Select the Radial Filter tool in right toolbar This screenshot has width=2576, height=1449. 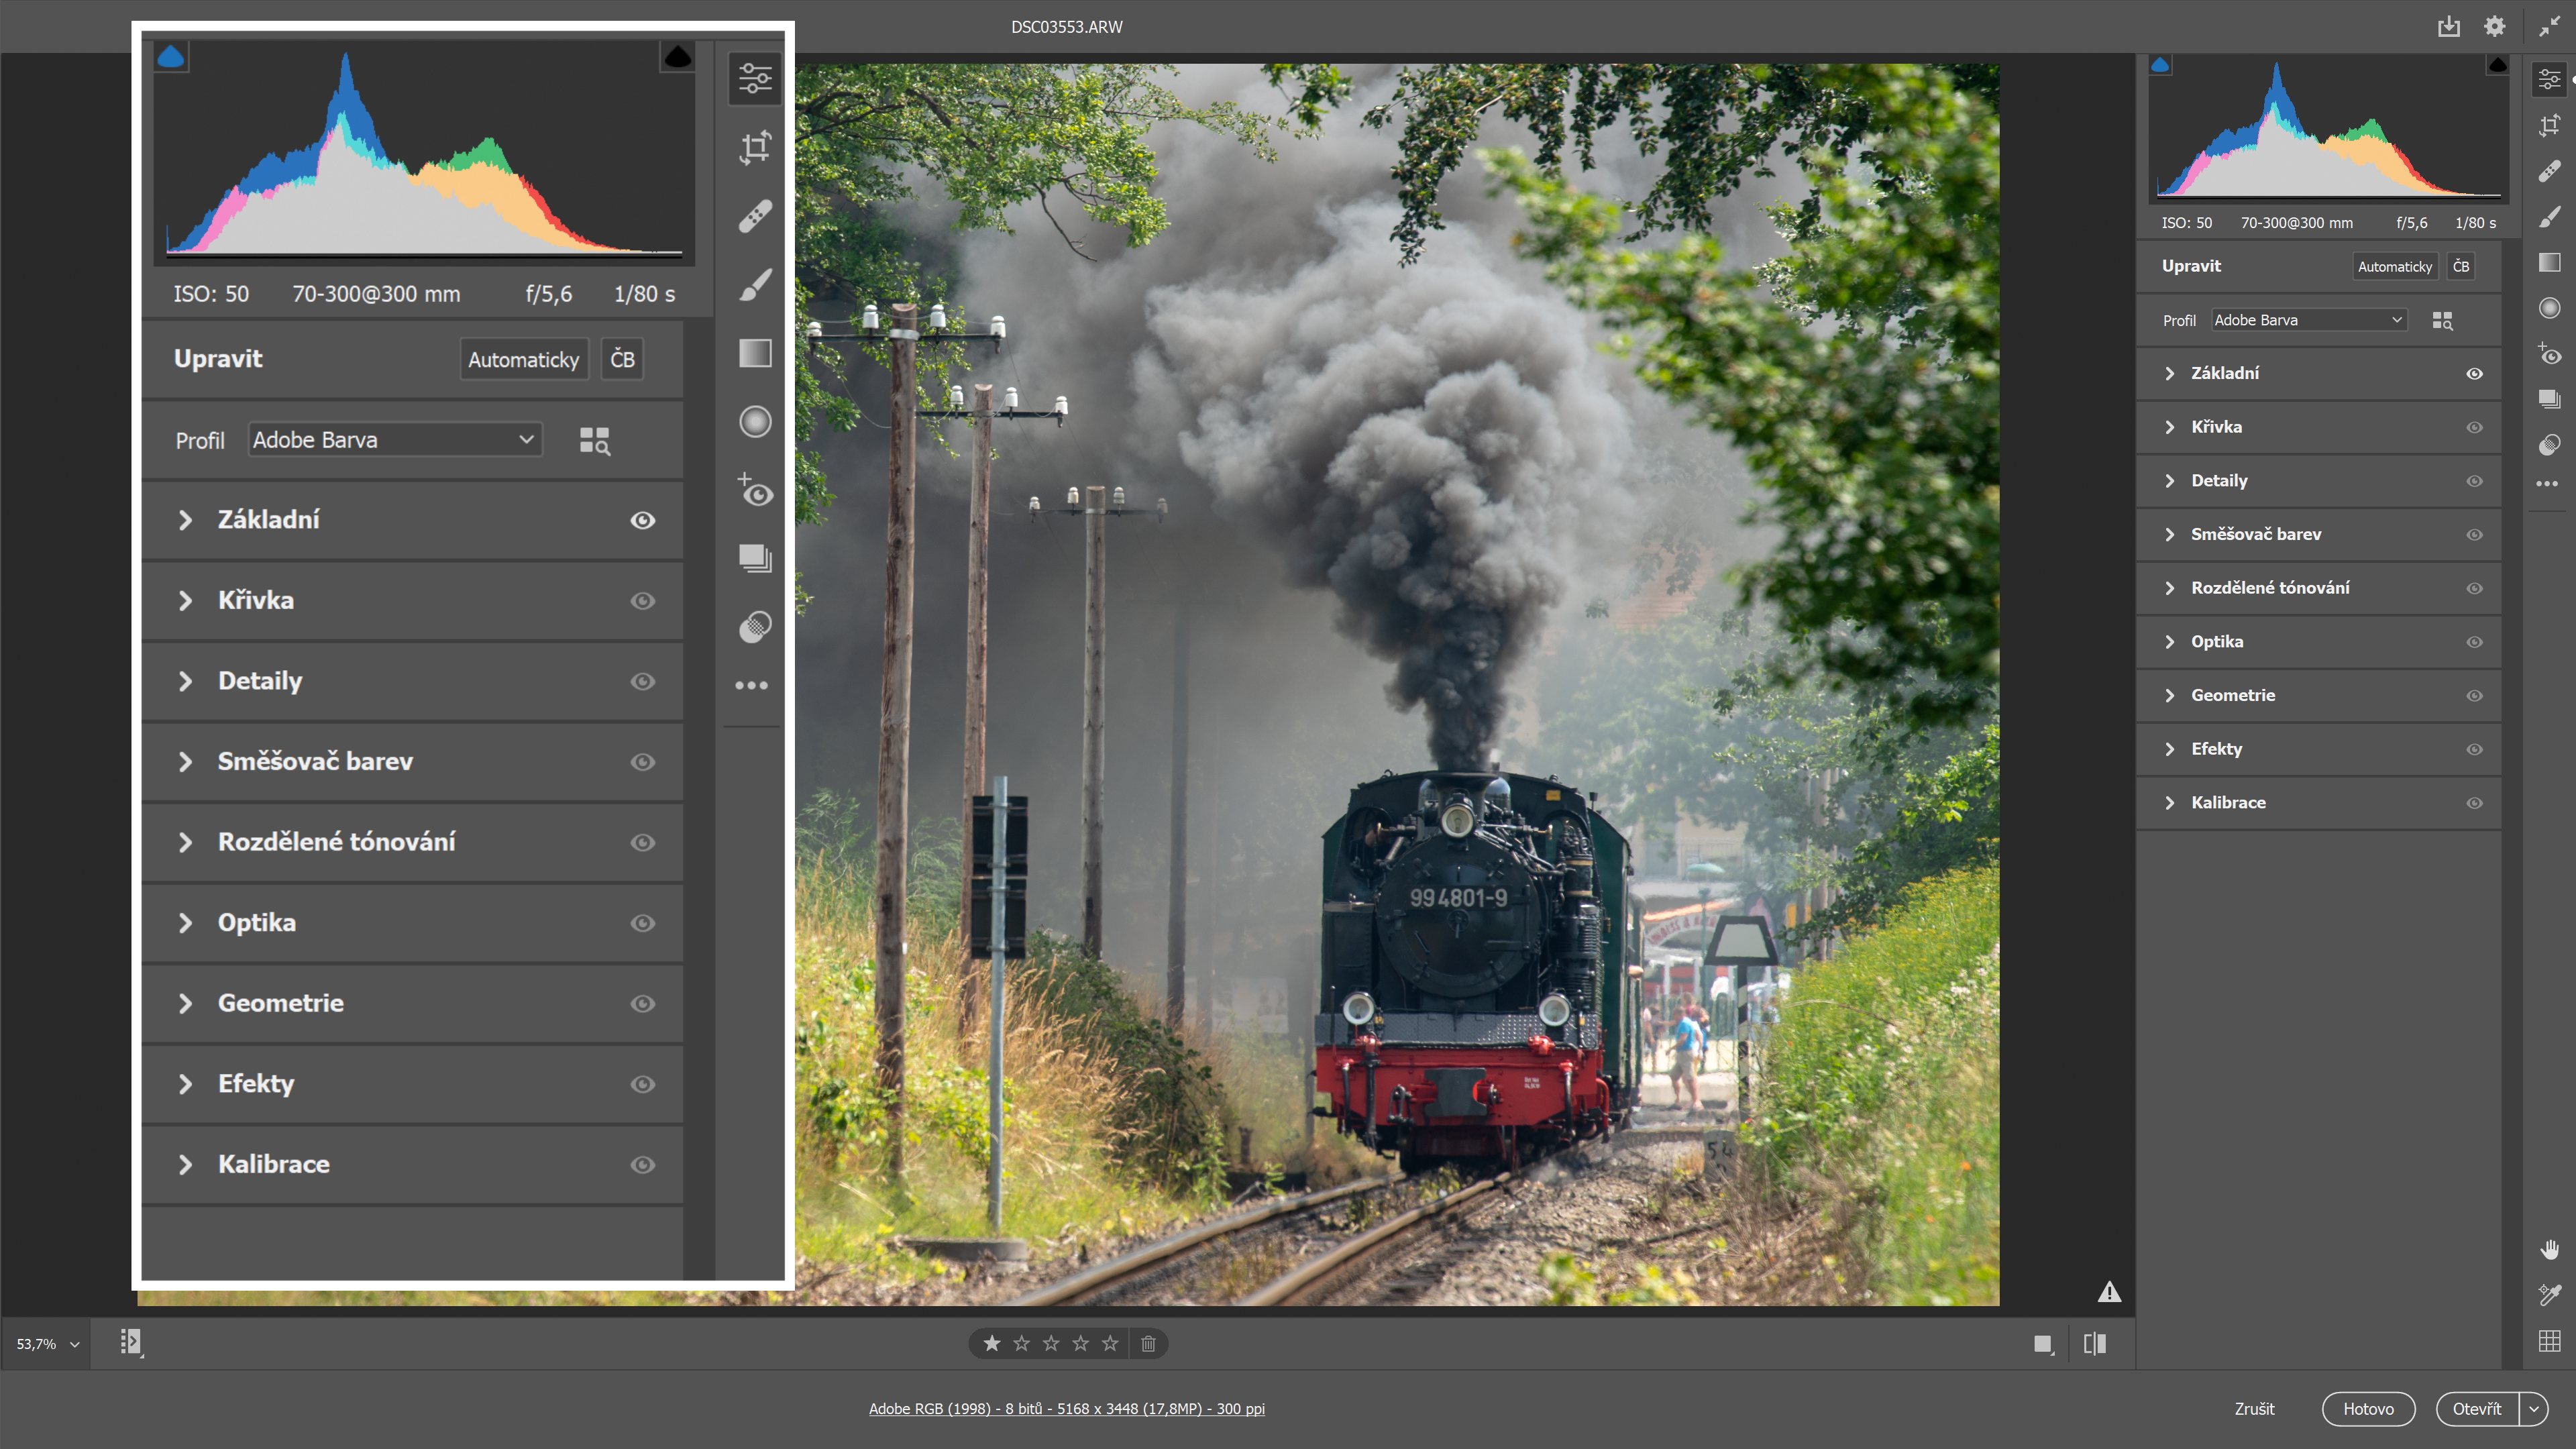click(2550, 308)
